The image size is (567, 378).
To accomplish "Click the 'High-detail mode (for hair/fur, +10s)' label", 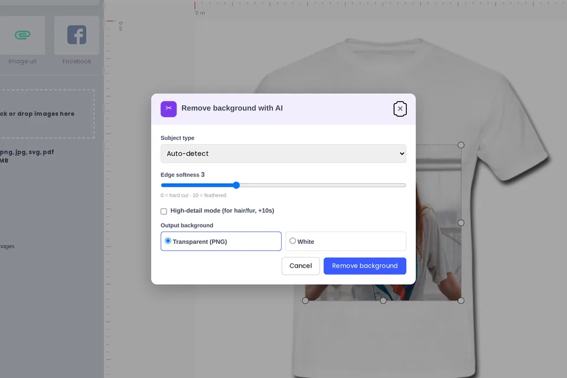I will pyautogui.click(x=222, y=210).
